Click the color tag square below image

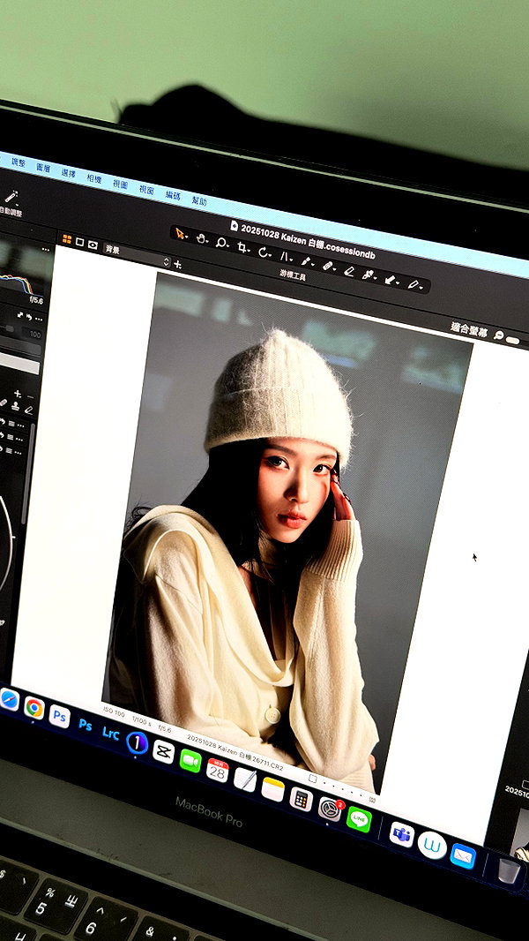(x=312, y=779)
